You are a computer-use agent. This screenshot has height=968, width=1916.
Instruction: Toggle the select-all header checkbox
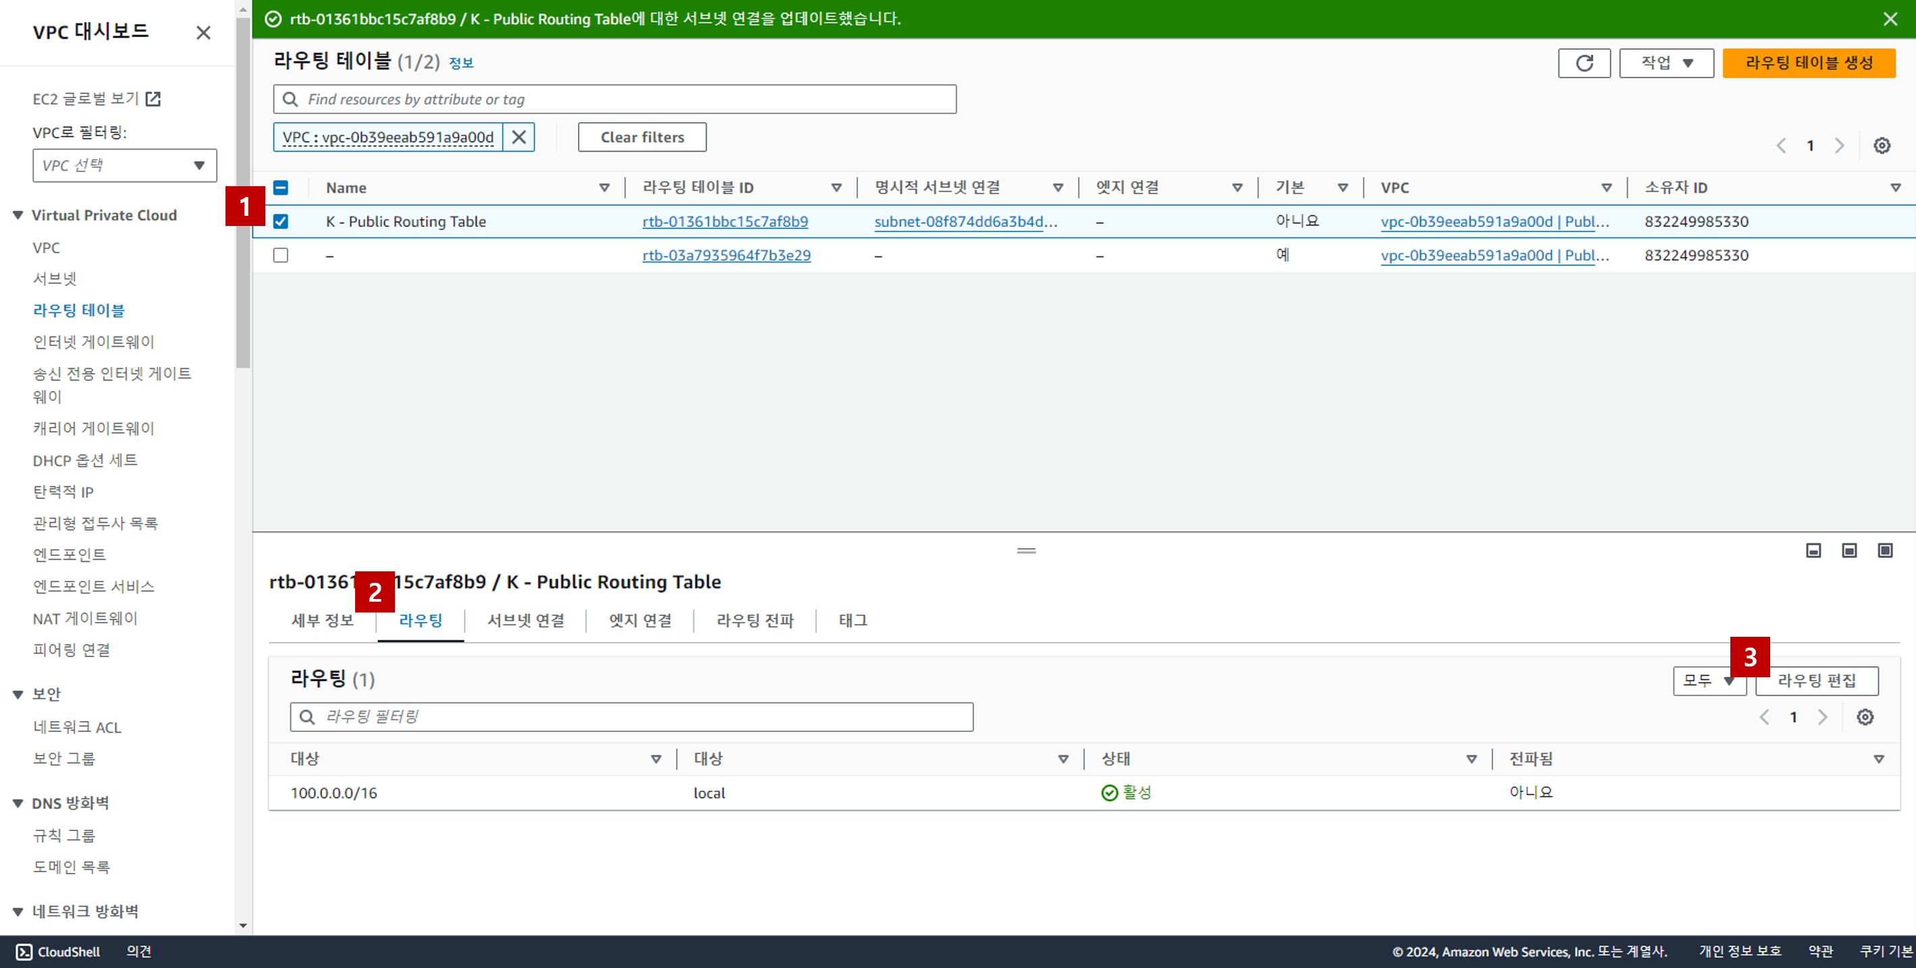pos(280,188)
